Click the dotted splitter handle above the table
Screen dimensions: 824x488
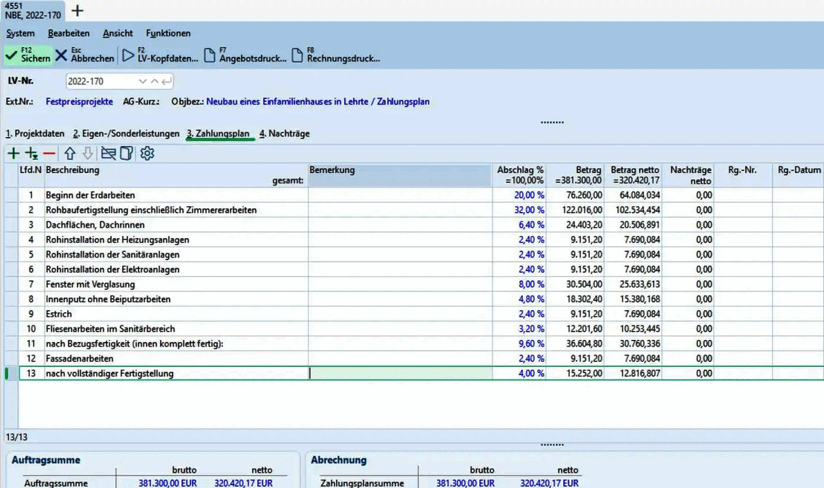tap(552, 123)
